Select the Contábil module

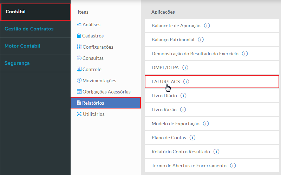pyautogui.click(x=35, y=12)
